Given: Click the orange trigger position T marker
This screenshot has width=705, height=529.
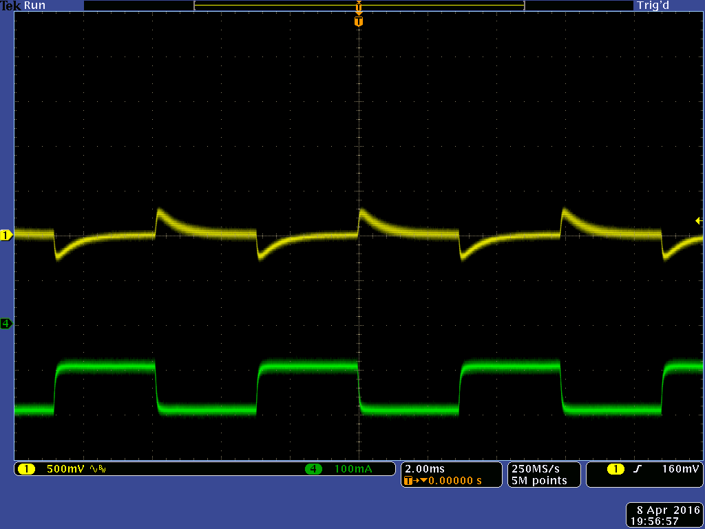Looking at the screenshot, I should [x=358, y=21].
